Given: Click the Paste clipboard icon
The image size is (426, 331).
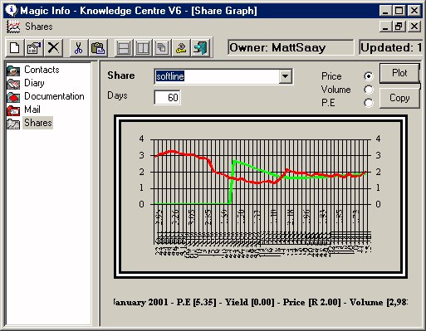Looking at the screenshot, I should coord(98,47).
